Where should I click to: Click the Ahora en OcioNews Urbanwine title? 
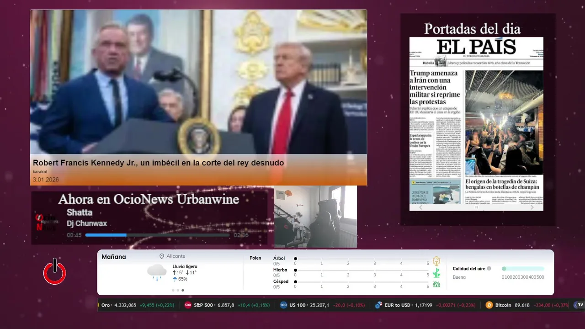(x=149, y=200)
